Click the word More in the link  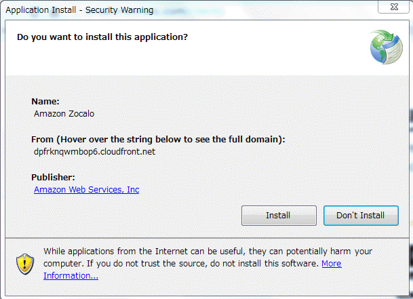coord(332,264)
